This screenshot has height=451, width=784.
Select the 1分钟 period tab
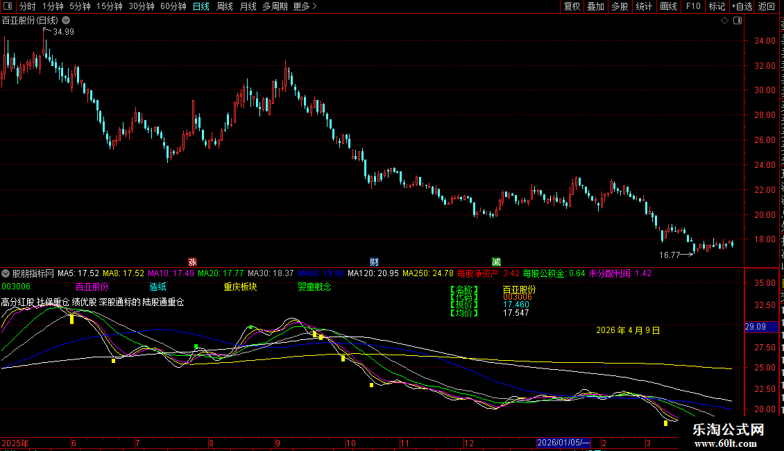pos(53,6)
